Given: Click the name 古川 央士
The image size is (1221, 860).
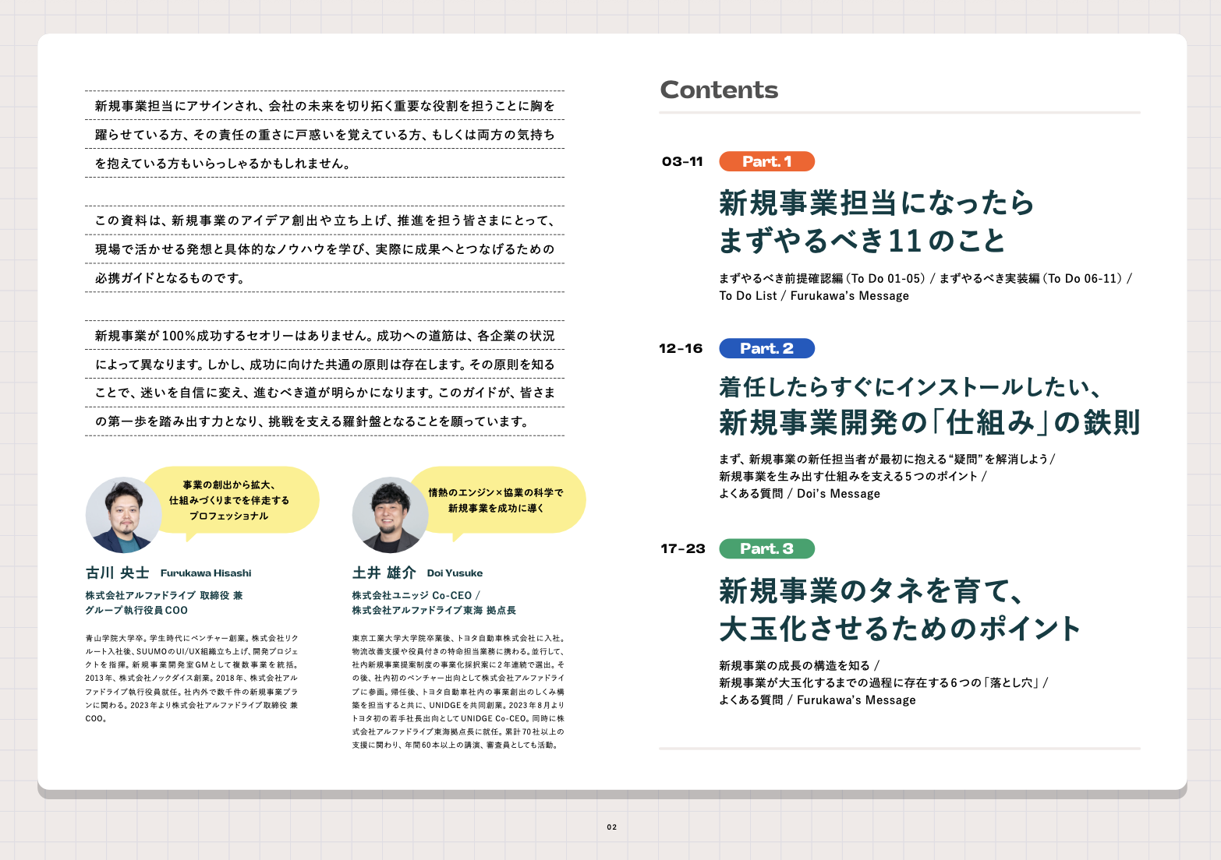Looking at the screenshot, I should point(117,573).
